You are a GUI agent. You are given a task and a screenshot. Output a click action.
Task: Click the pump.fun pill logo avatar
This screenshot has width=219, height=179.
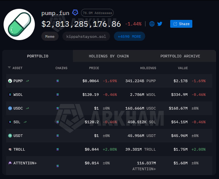[19, 24]
